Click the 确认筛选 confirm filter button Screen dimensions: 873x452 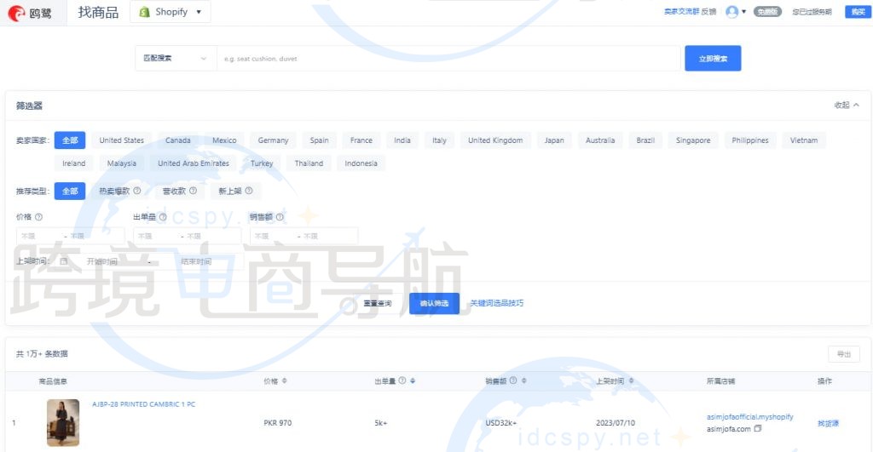click(x=434, y=303)
